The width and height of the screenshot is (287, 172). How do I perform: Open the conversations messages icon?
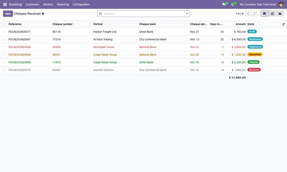pos(224,4)
